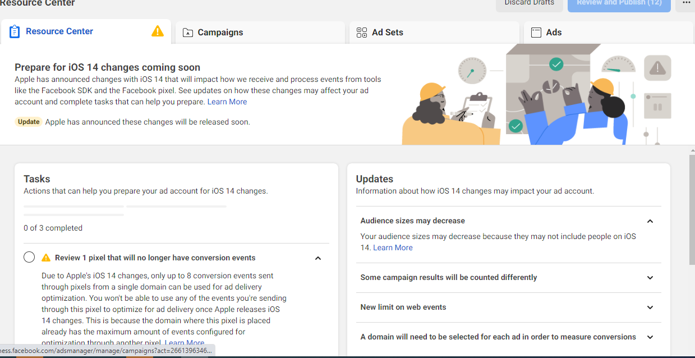Switch to the Campaigns tab
Screen dimensions: 695x358
click(260, 33)
